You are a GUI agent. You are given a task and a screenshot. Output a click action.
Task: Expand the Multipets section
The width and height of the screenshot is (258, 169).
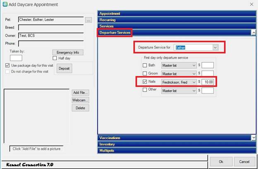click(x=177, y=150)
